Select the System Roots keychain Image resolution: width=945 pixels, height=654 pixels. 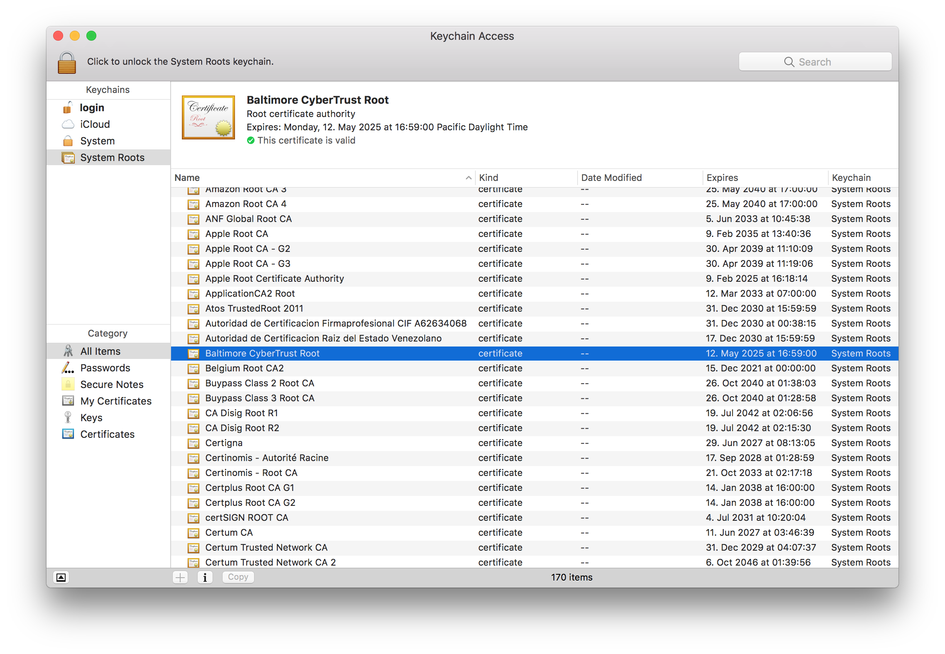click(x=108, y=158)
